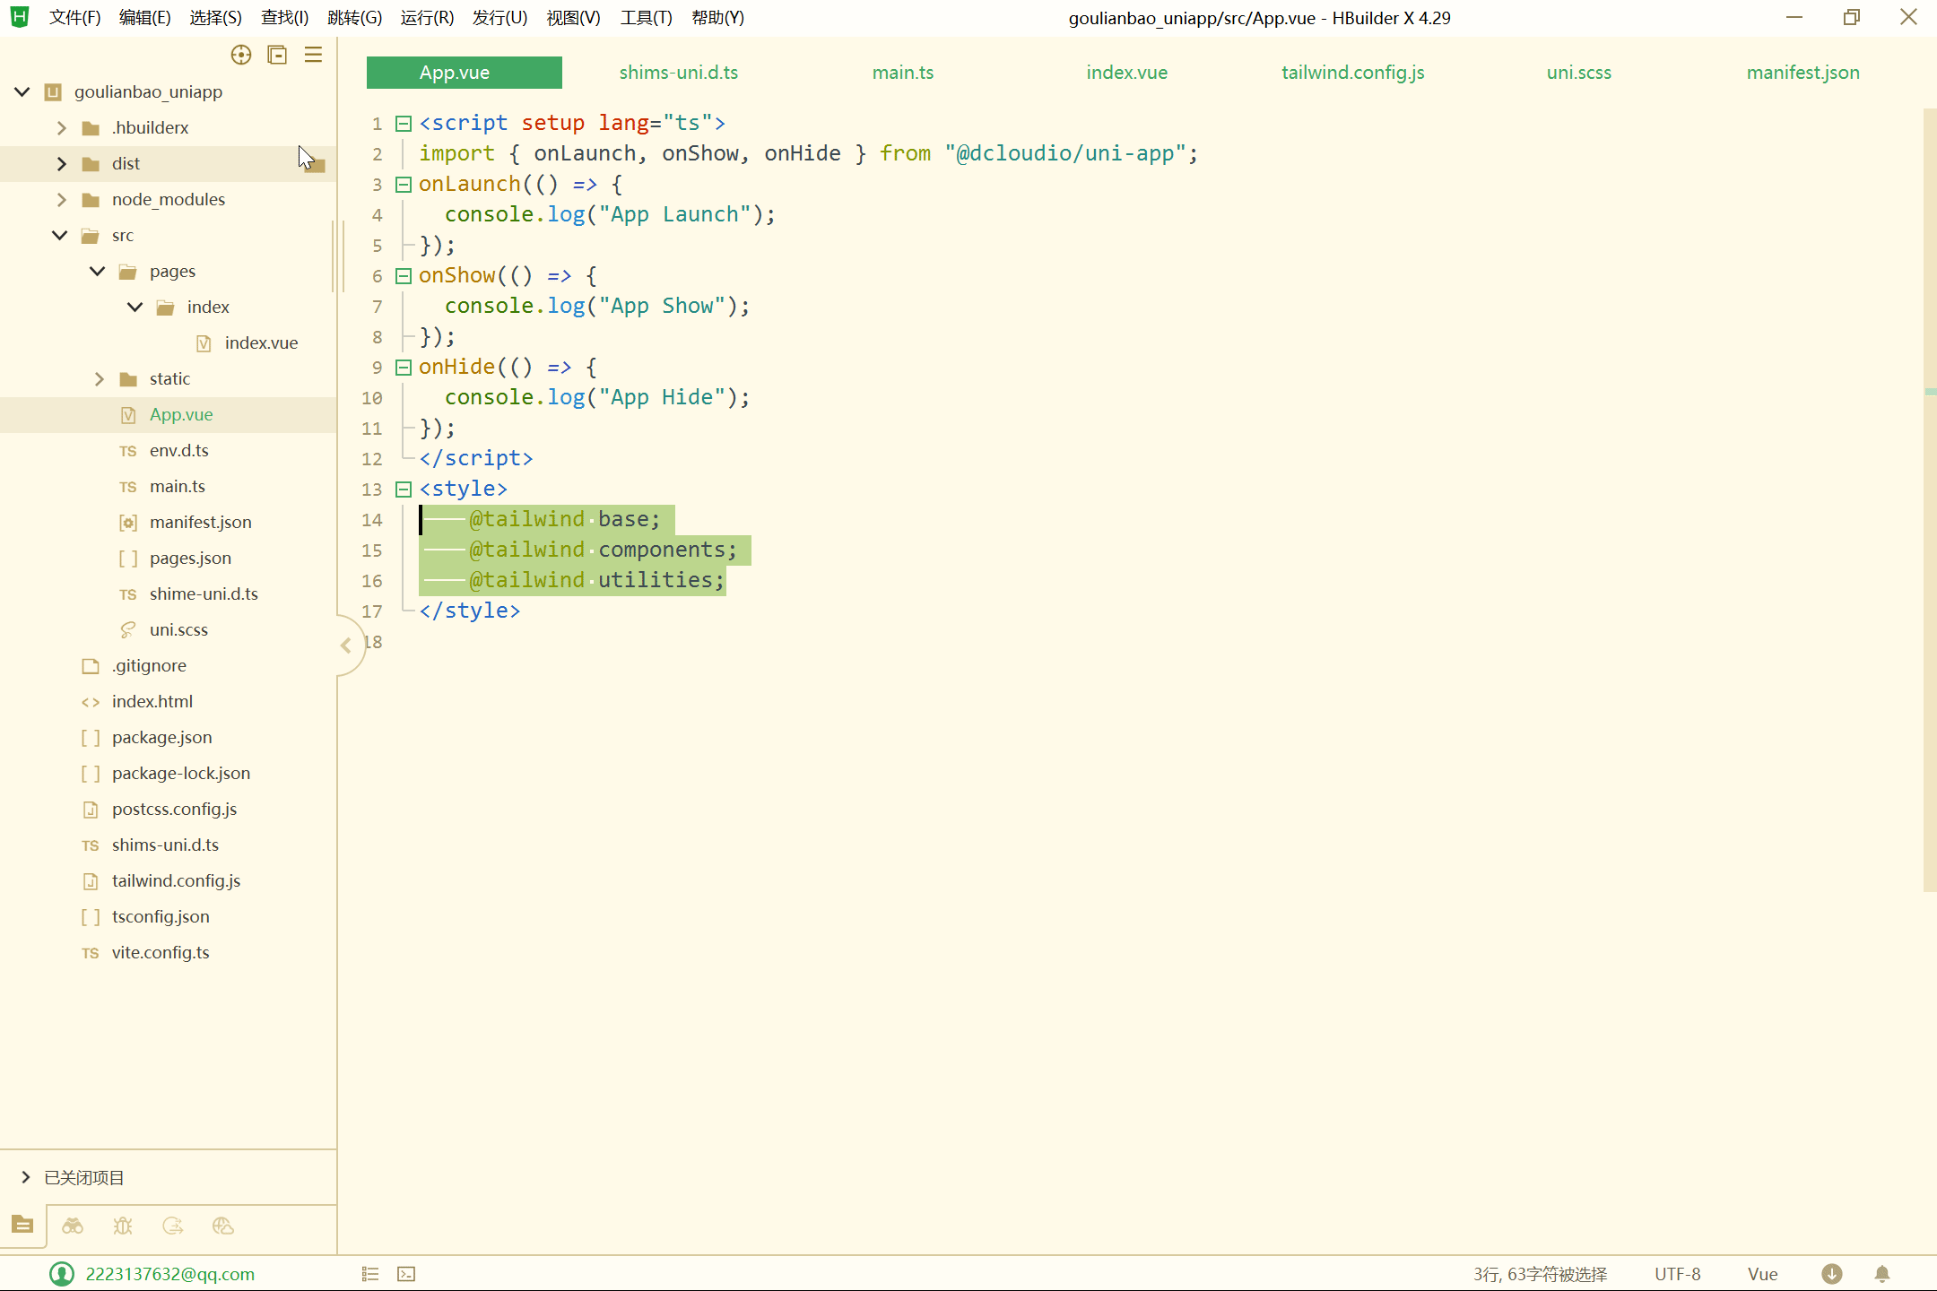The width and height of the screenshot is (1937, 1291).
Task: Collapse the src folder
Action: [60, 236]
